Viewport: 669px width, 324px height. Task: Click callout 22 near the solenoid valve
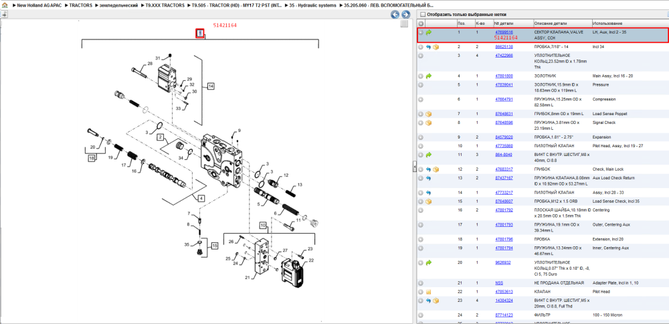tap(311, 260)
